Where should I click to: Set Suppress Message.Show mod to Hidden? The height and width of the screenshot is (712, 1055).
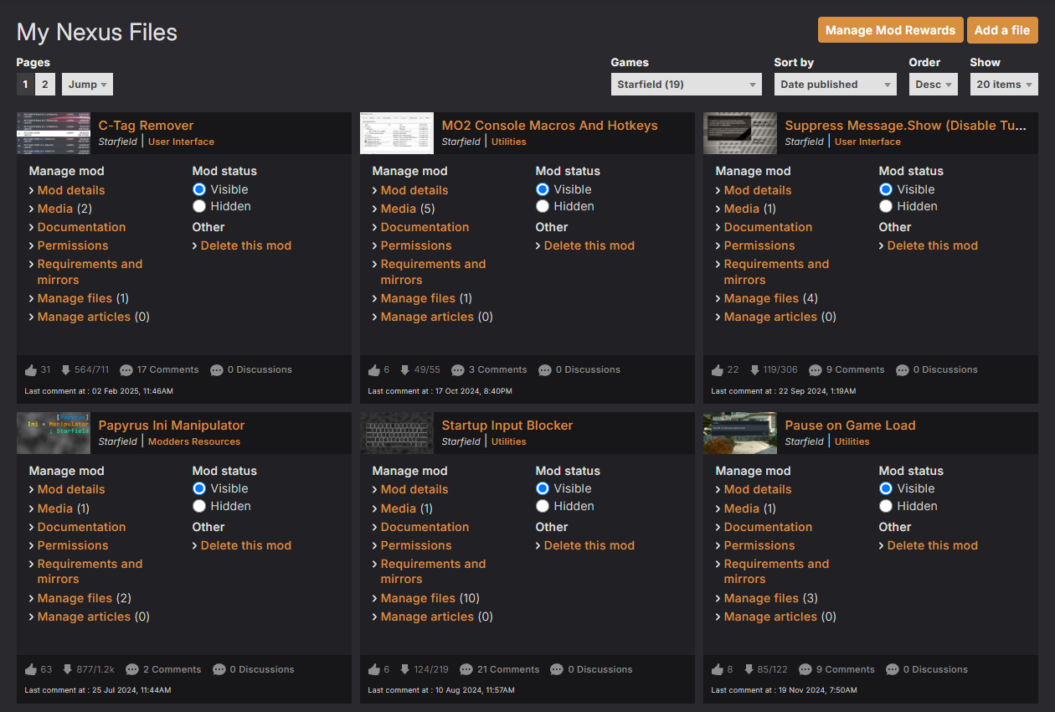886,206
